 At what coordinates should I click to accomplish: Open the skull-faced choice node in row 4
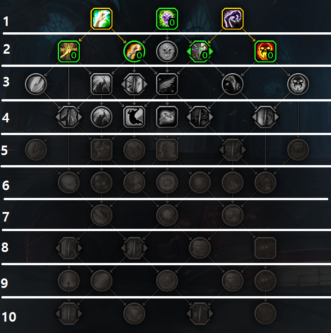tap(200, 117)
